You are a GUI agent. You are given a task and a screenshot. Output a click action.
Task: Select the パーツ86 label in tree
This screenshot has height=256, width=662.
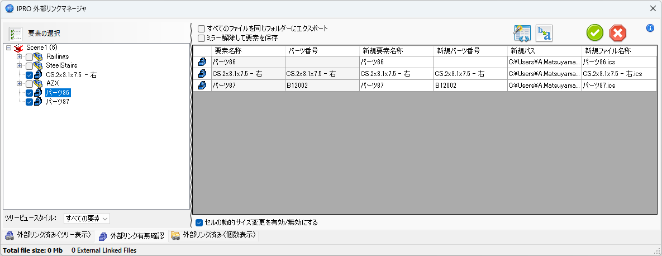coord(58,93)
